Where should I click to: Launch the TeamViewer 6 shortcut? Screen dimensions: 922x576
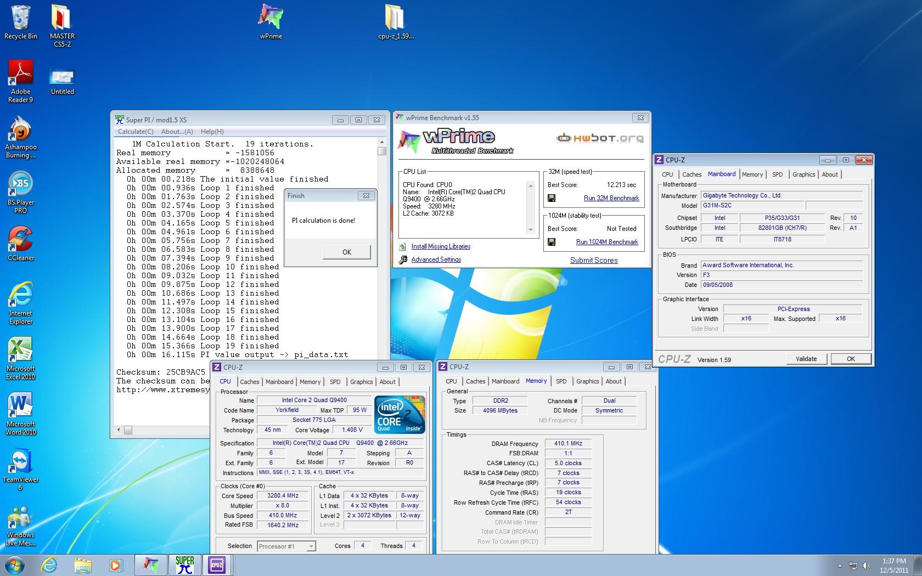coord(21,470)
